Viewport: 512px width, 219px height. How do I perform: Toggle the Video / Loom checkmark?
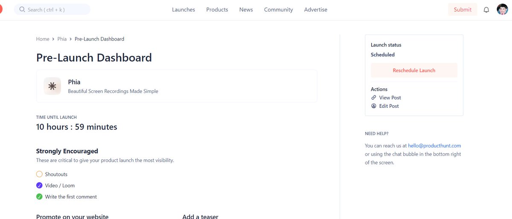39,185
